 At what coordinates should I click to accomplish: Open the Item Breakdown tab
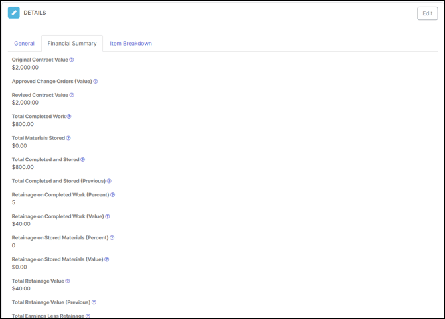pyautogui.click(x=131, y=44)
